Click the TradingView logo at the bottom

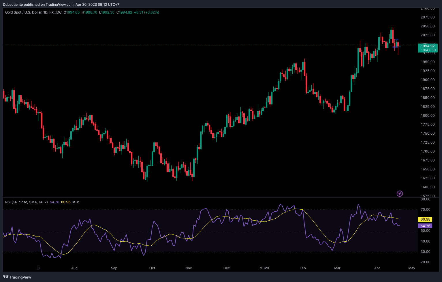tap(17, 277)
